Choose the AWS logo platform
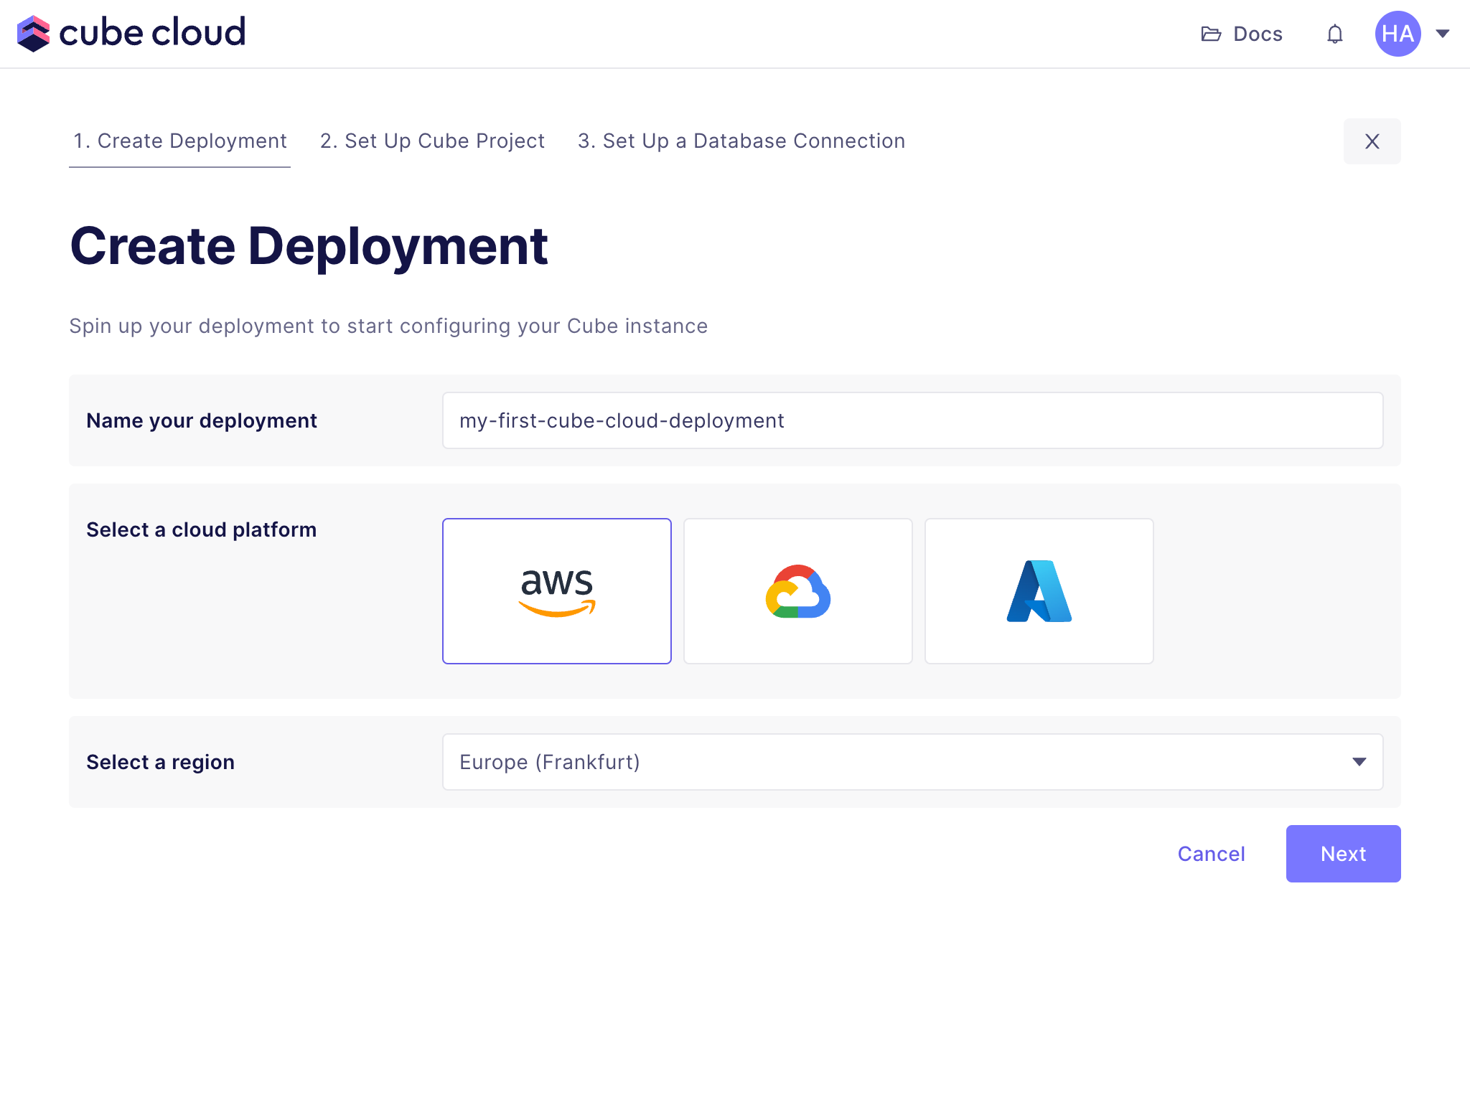This screenshot has width=1470, height=1102. pos(556,591)
